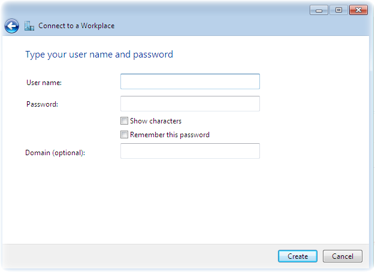Go back using the blue arrow button

(11, 26)
